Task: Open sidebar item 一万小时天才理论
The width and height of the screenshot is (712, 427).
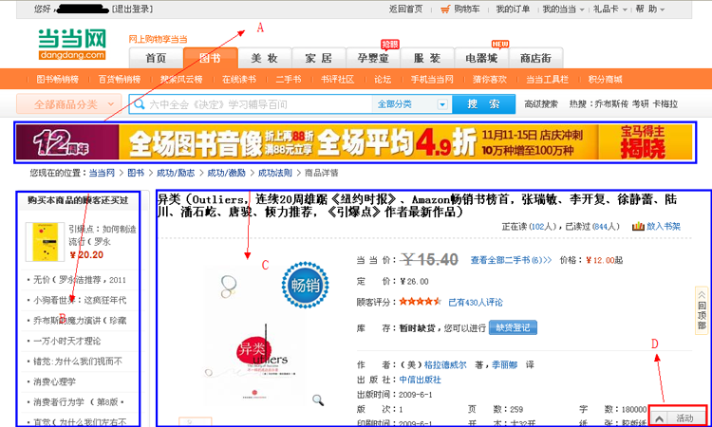Action: 67,341
